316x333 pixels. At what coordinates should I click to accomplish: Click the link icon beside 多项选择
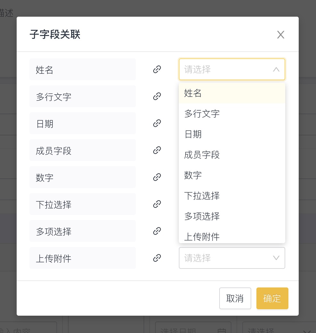tap(157, 231)
